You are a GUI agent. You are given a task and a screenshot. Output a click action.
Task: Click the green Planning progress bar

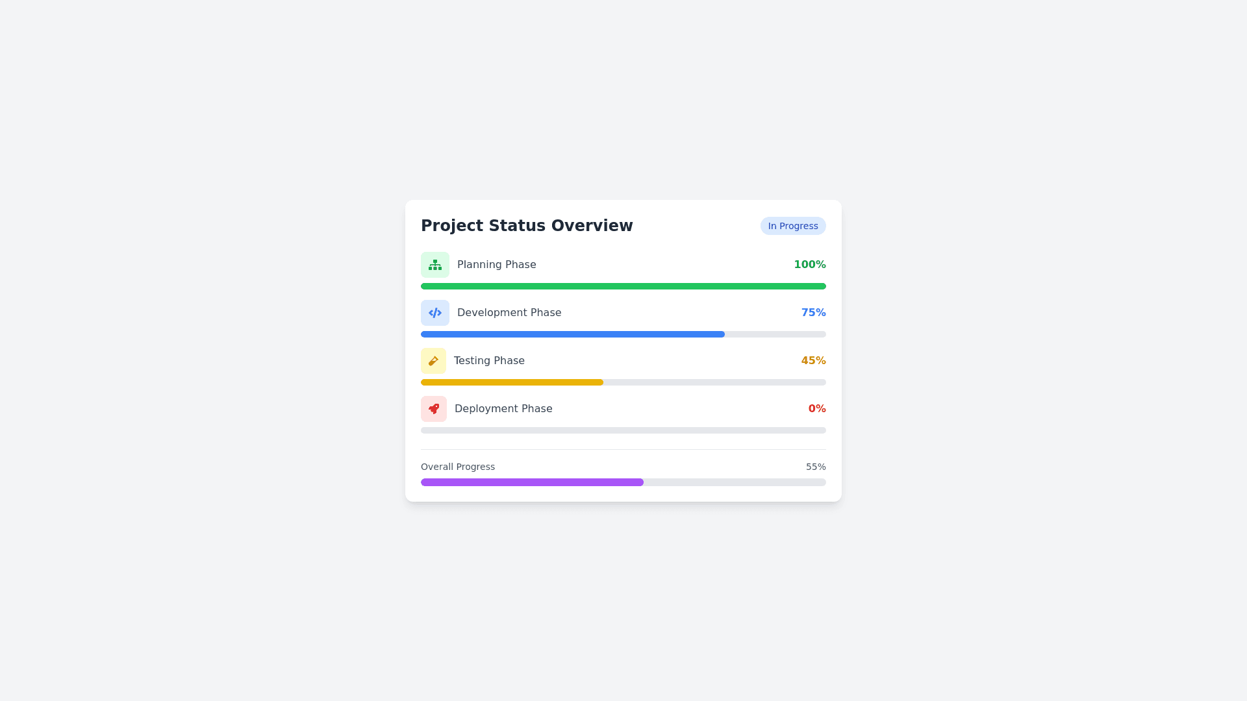click(x=623, y=286)
